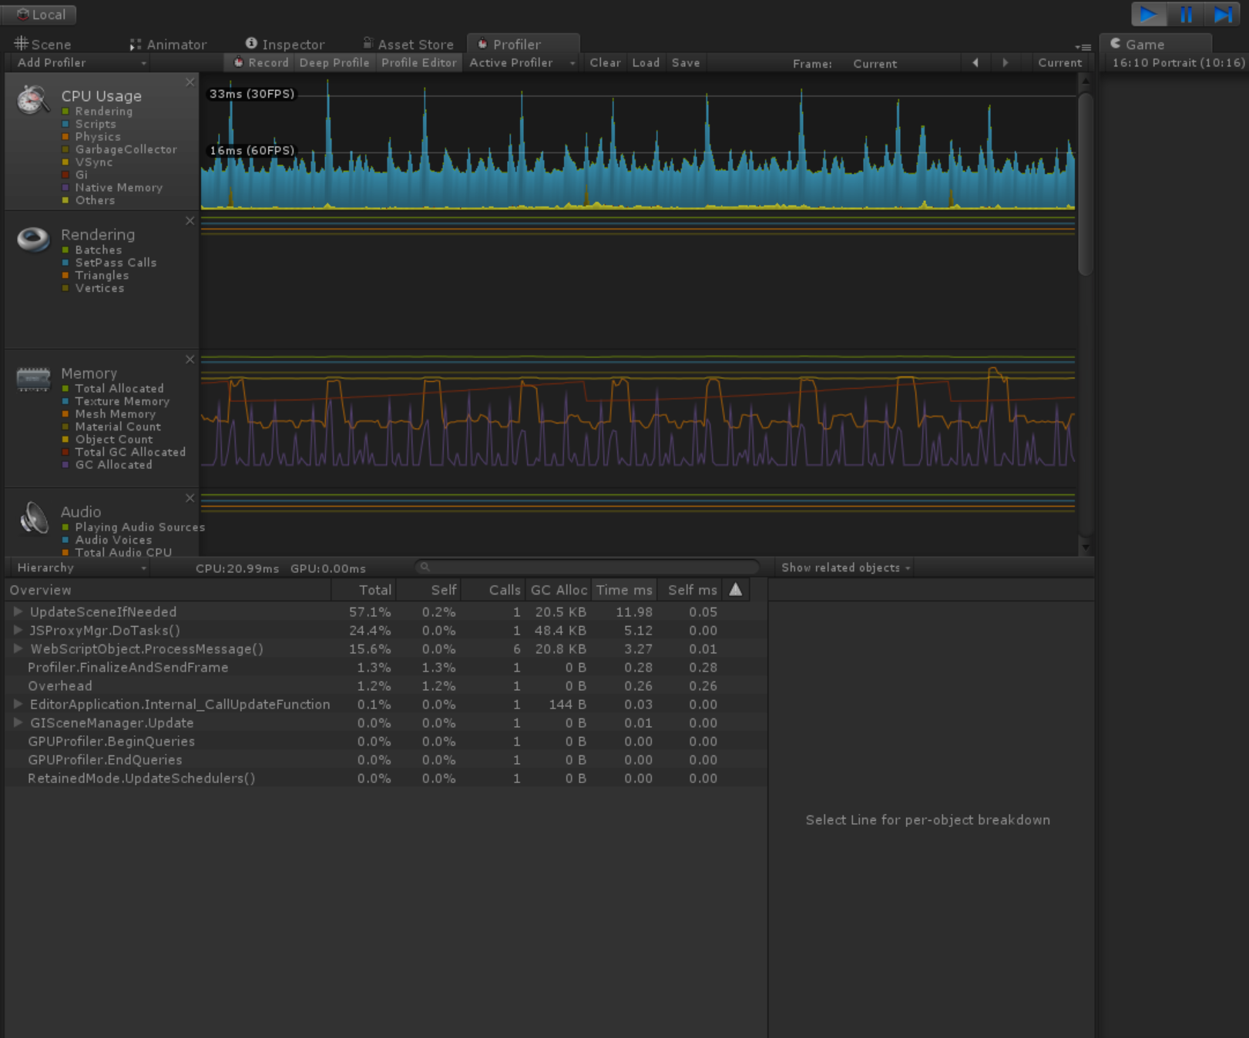Expand the WebScriptObject.ProcessMessage() row
The height and width of the screenshot is (1038, 1249).
click(x=18, y=648)
